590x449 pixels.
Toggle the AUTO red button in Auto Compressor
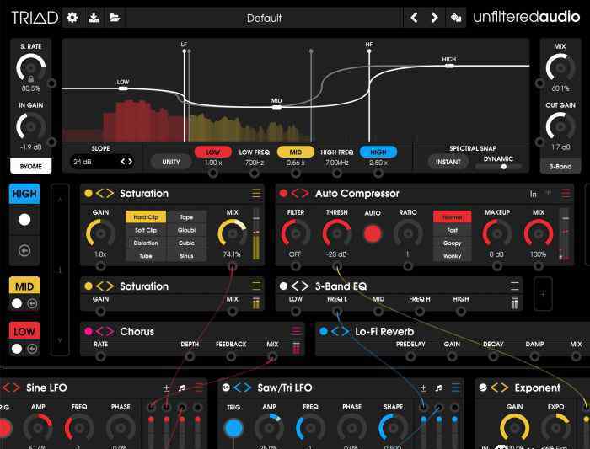click(373, 233)
